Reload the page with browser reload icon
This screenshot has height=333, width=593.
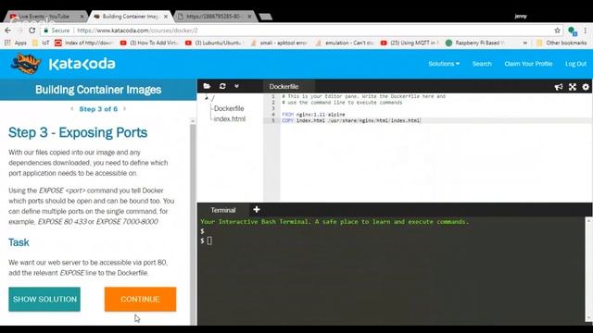coord(32,31)
